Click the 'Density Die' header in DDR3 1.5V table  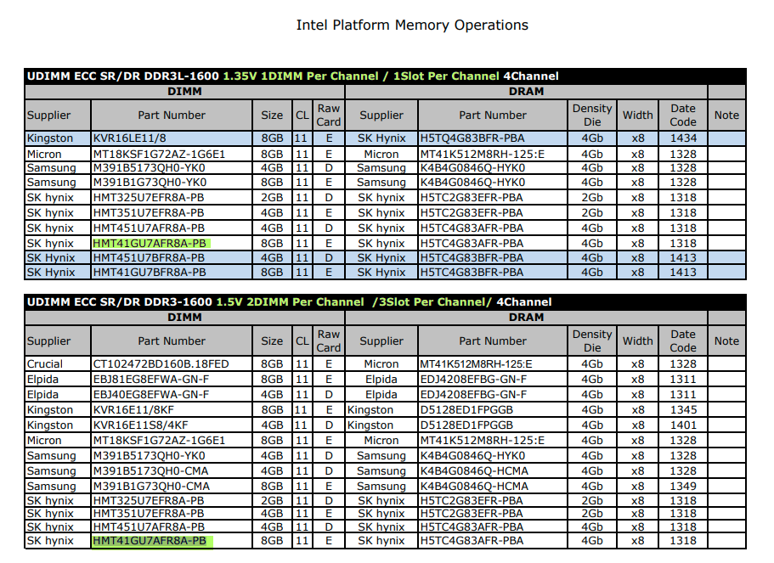(592, 341)
